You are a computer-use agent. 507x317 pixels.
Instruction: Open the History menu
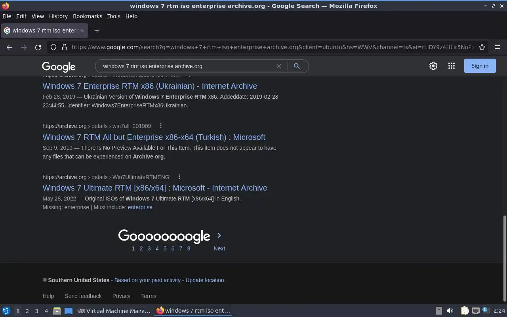(58, 16)
